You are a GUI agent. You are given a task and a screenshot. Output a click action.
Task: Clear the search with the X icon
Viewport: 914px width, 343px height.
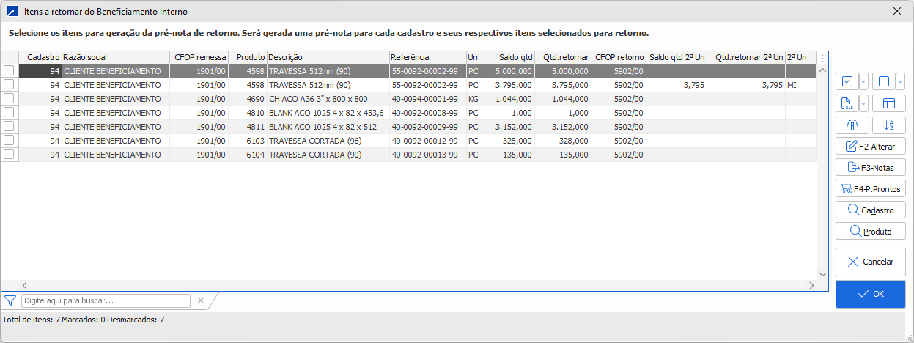[x=201, y=300]
